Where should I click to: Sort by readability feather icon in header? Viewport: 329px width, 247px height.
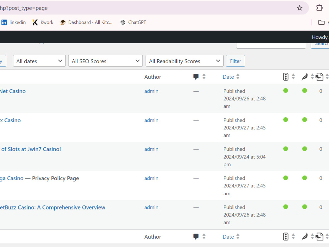tap(305, 77)
